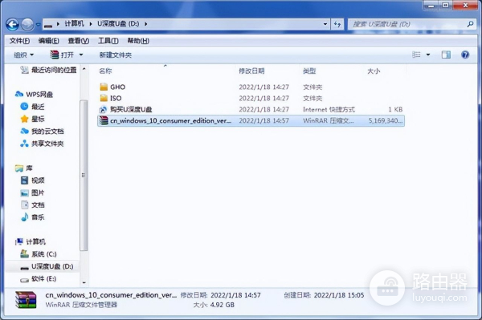Refresh the folder view
This screenshot has height=320, width=482.
point(337,24)
